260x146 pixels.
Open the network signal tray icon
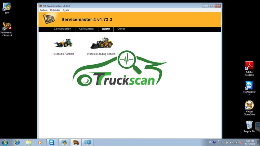pyautogui.click(x=236, y=142)
